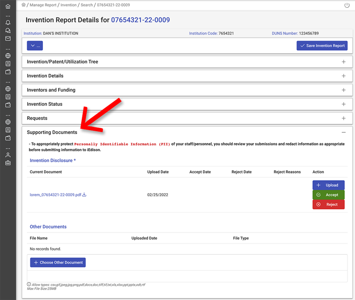Click Choose Other Document under Other Documents
Viewport: 355px width, 300px height.
tap(58, 262)
